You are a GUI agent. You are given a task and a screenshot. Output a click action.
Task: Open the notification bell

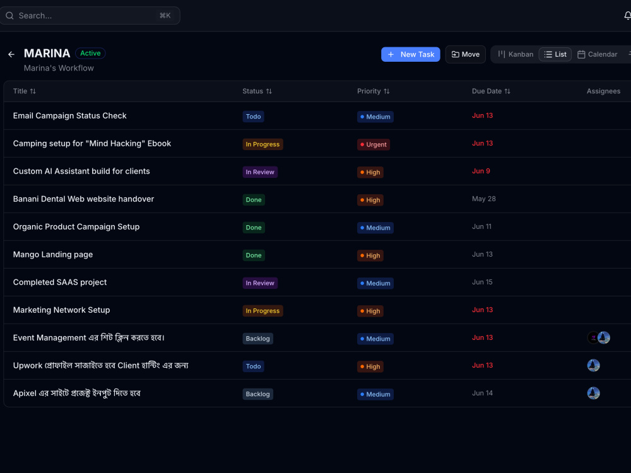pos(627,16)
